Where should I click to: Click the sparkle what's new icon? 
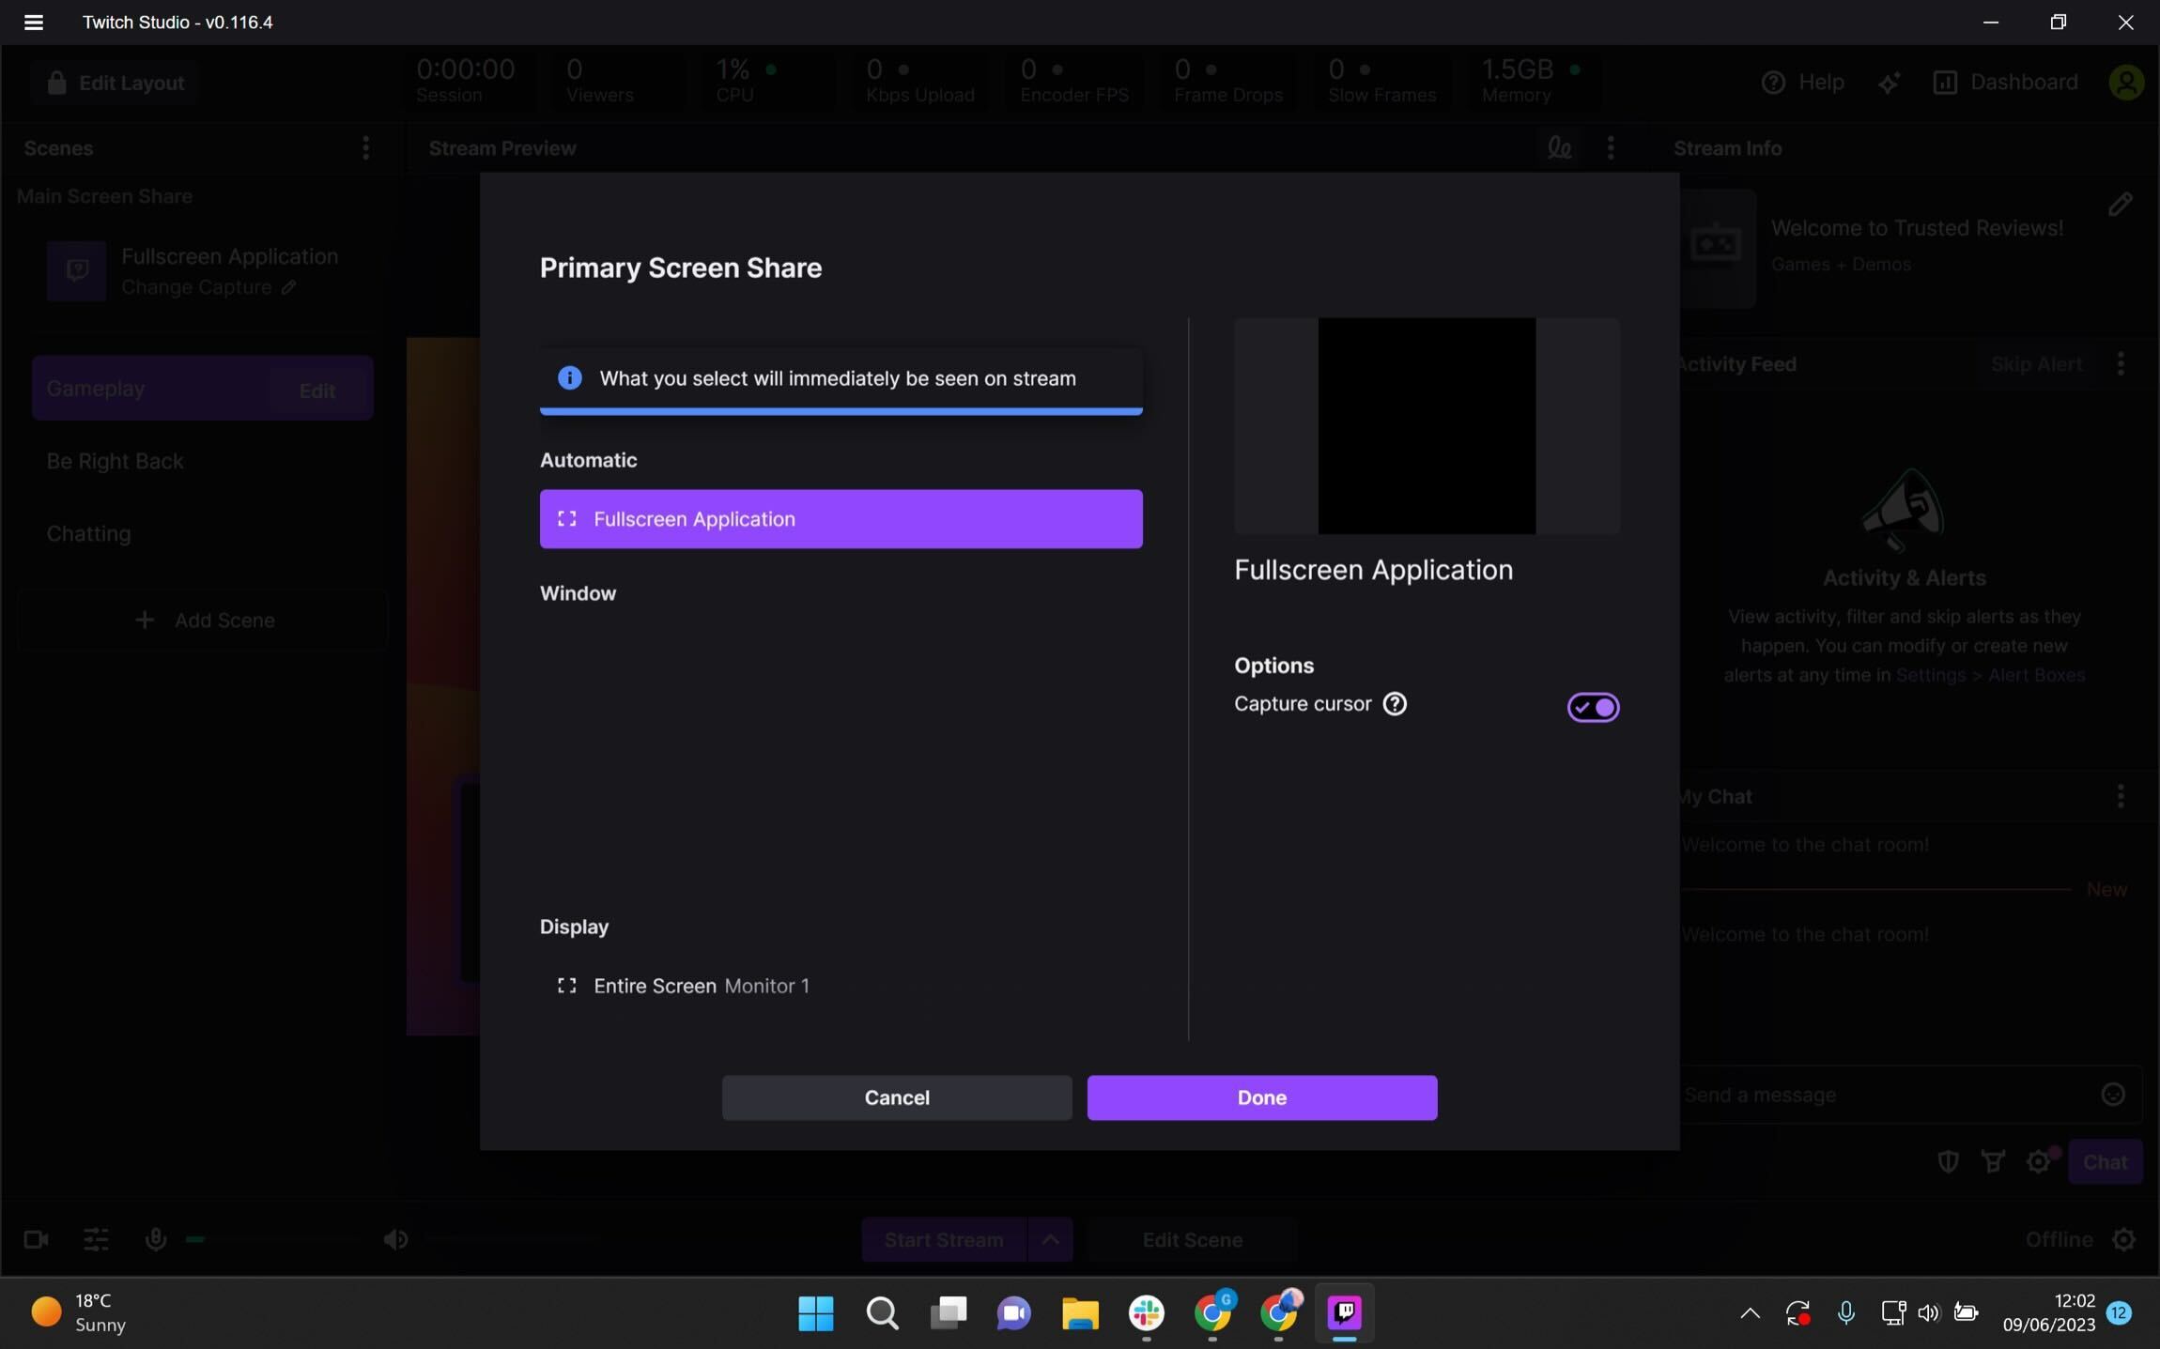point(1889,83)
